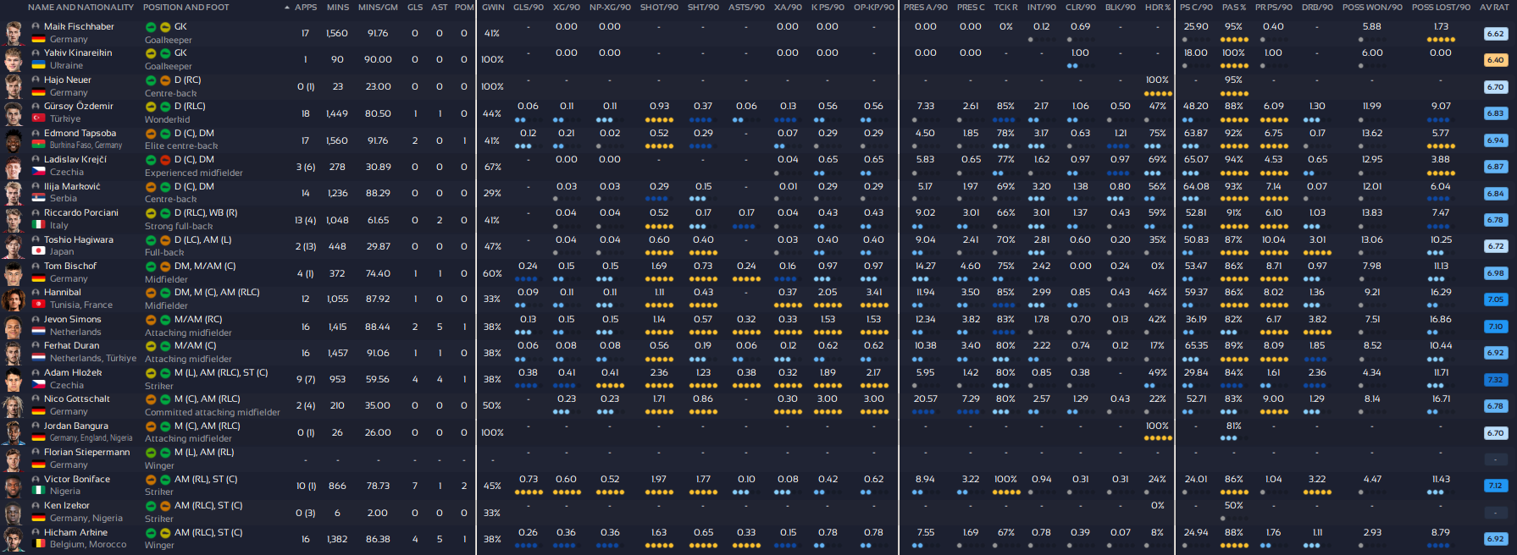Open Nico Gottschalt's face thumbnail
Screen dimensions: 1517x555
coord(14,405)
